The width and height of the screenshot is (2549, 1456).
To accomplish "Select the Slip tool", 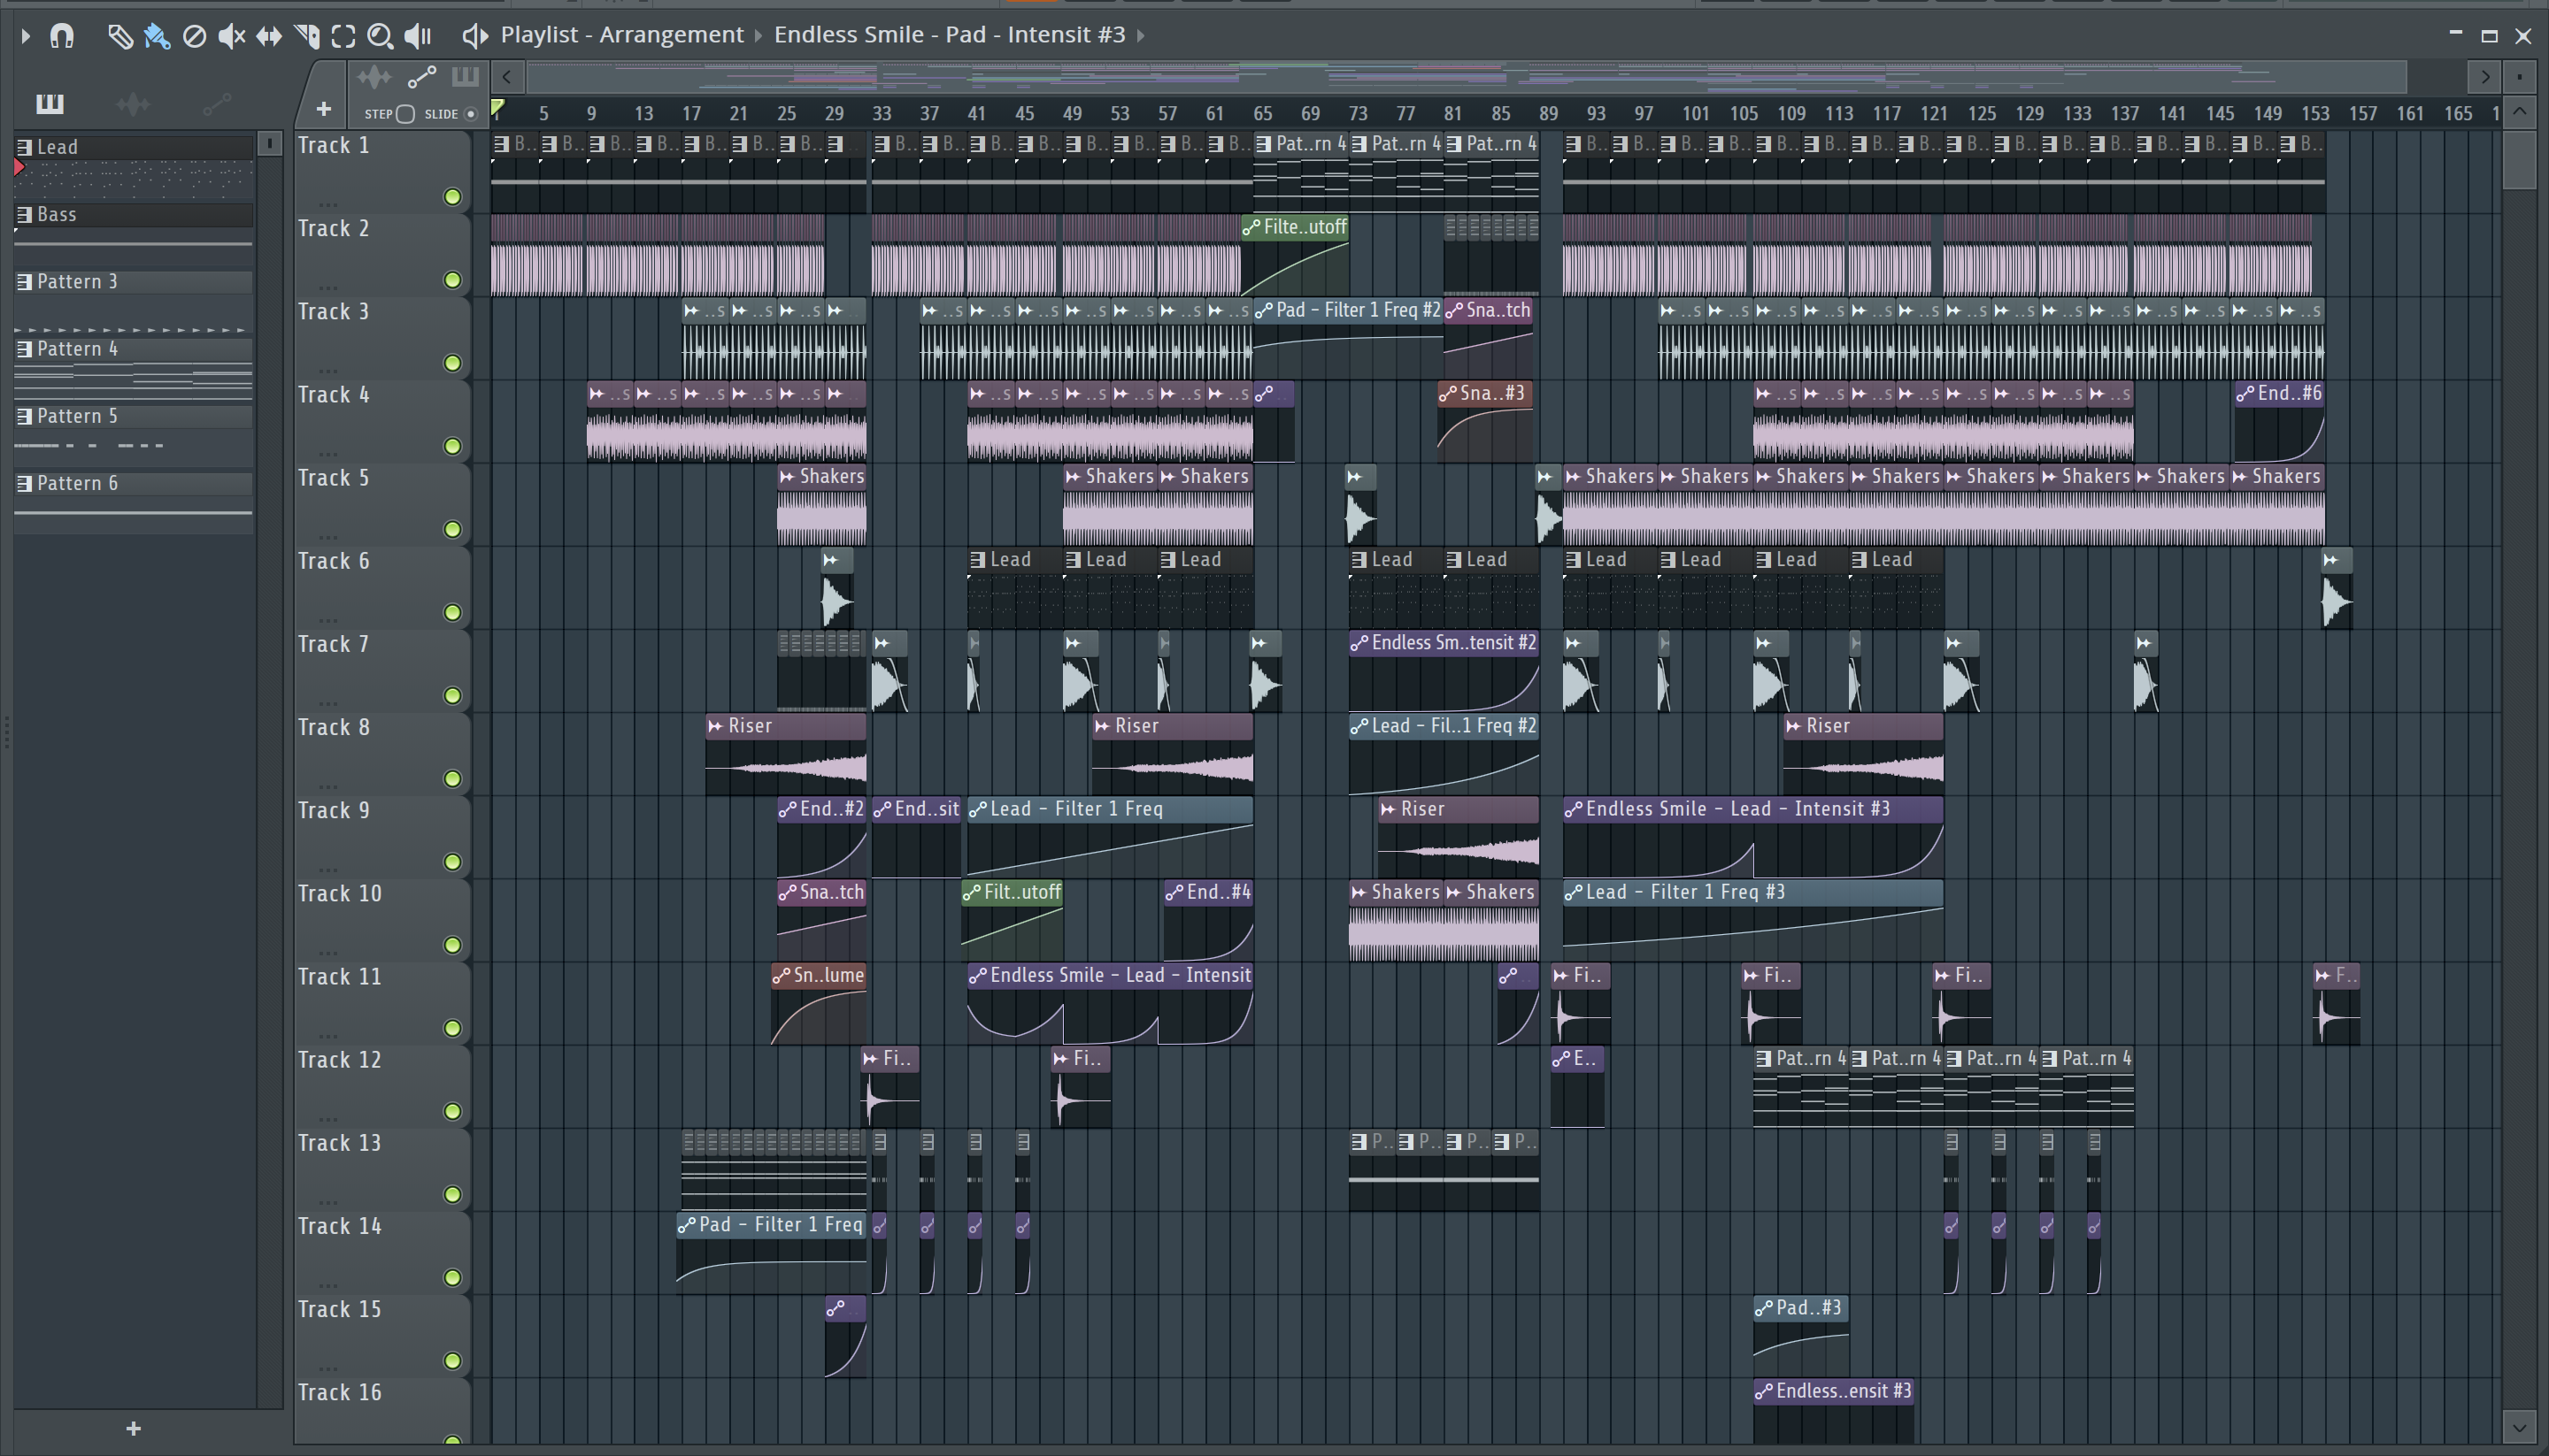I will pyautogui.click(x=268, y=36).
